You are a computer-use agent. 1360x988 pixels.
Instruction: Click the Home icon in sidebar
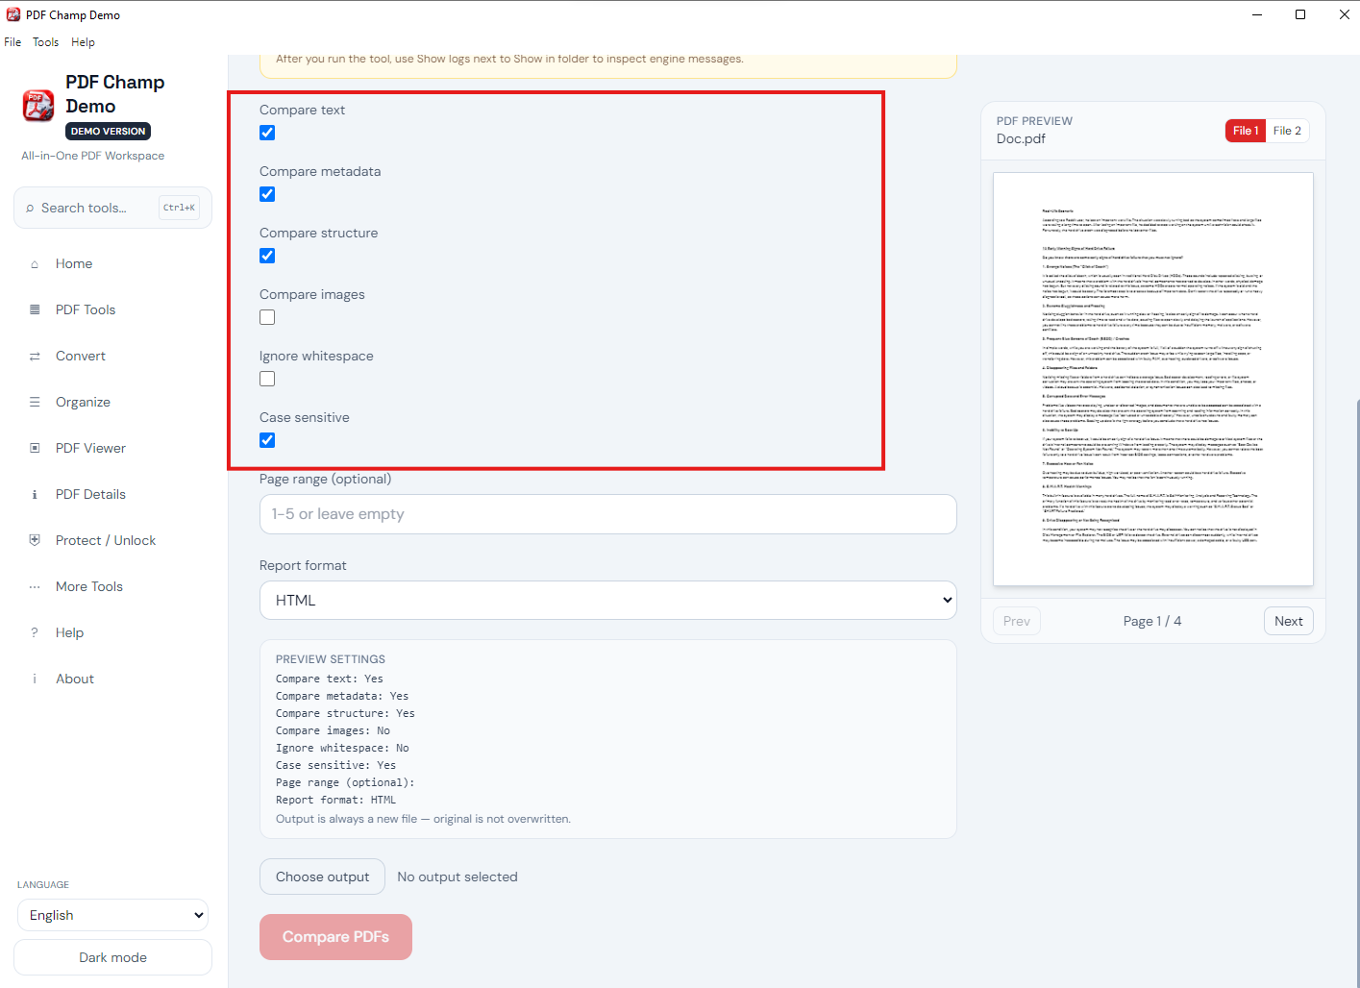[35, 264]
